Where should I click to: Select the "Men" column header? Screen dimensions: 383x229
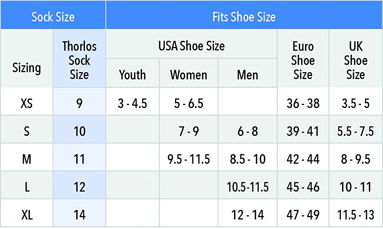coord(248,74)
